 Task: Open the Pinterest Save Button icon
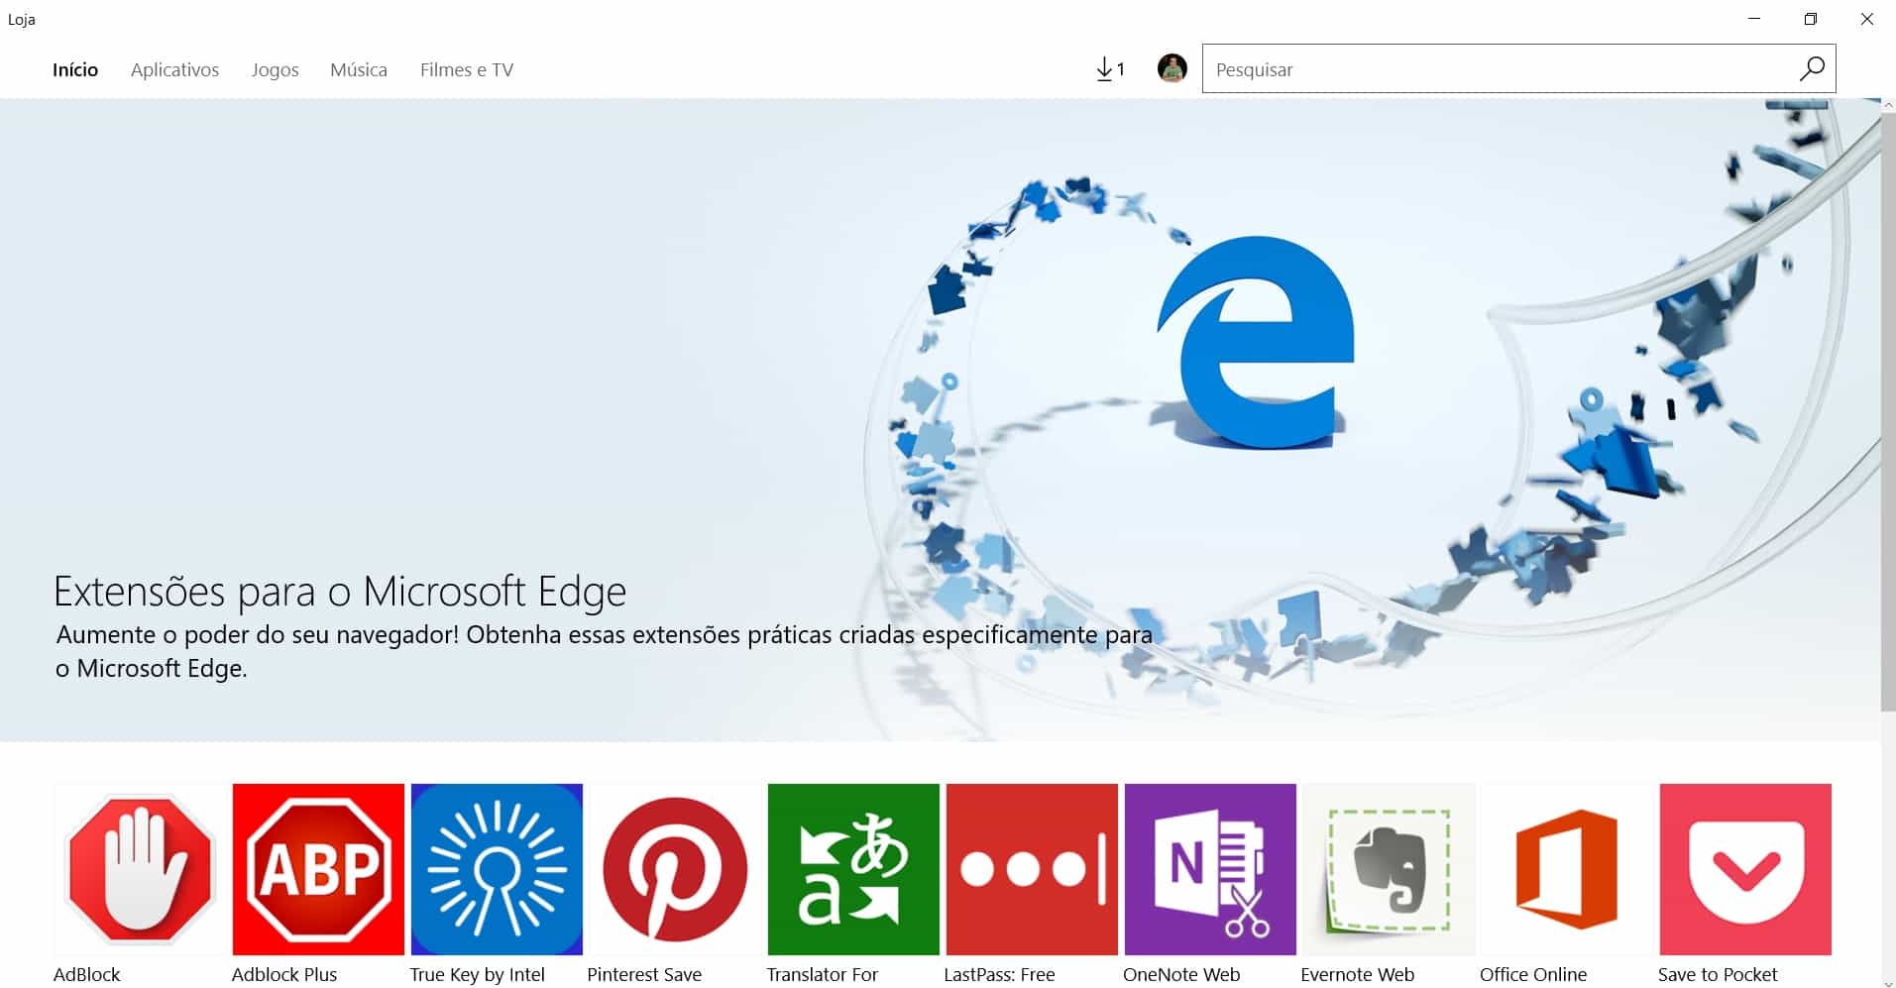coord(675,869)
